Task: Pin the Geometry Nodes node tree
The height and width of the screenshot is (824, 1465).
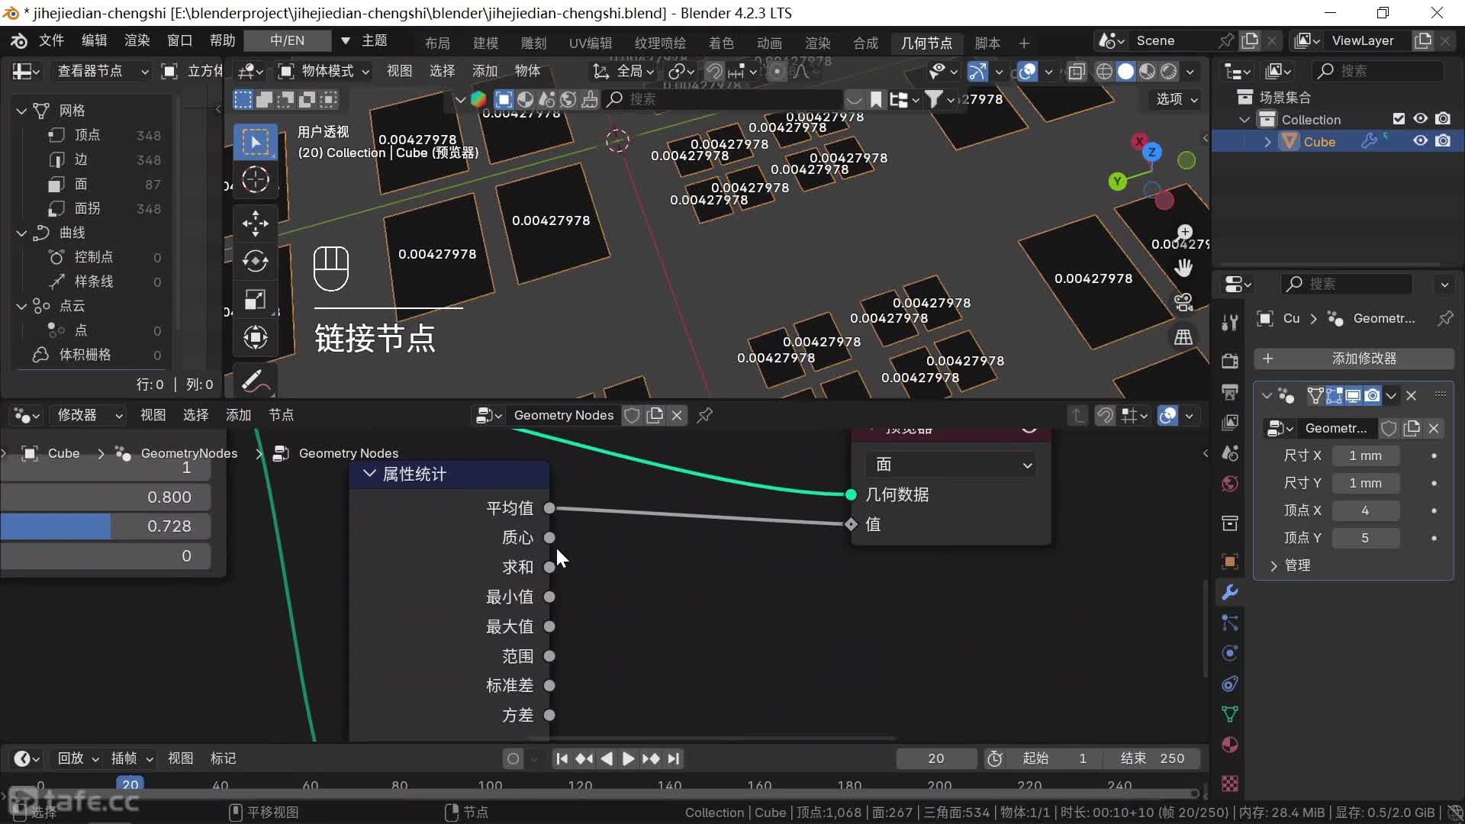Action: coord(705,415)
